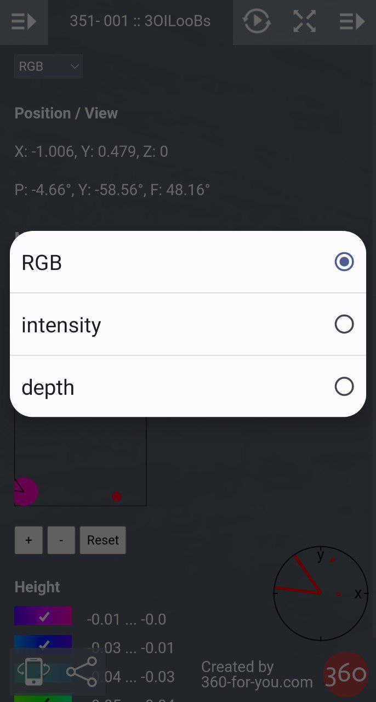The width and height of the screenshot is (376, 702).
Task: Open the right-side panel menu icon
Action: pos(352,22)
